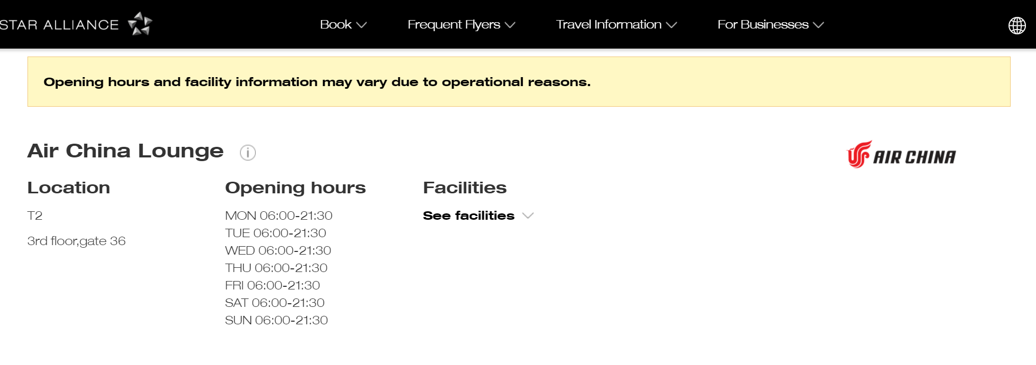The width and height of the screenshot is (1036, 365).
Task: Click the Air China airline logo
Action: (x=901, y=155)
